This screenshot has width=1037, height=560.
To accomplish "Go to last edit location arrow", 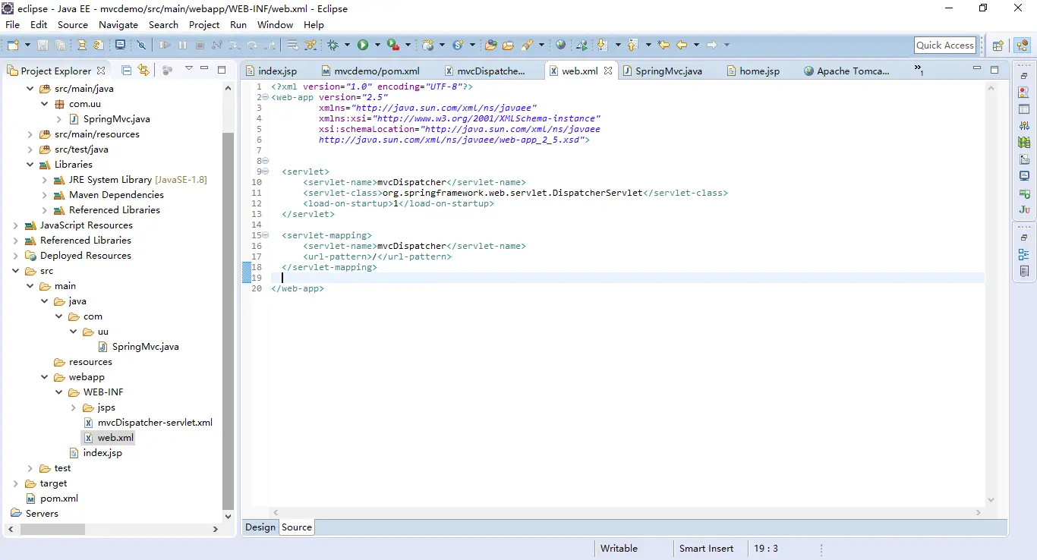I will [x=663, y=46].
